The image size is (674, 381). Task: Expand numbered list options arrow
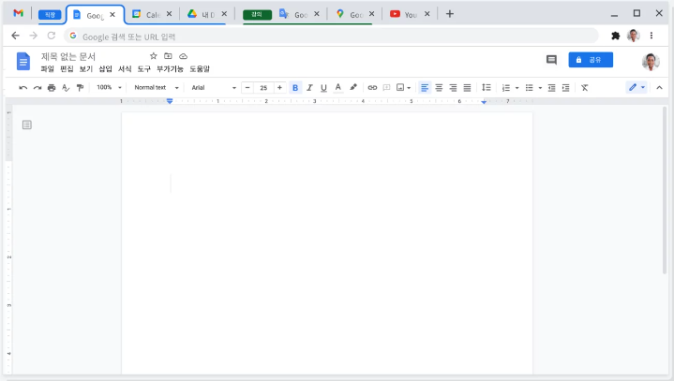(x=517, y=88)
